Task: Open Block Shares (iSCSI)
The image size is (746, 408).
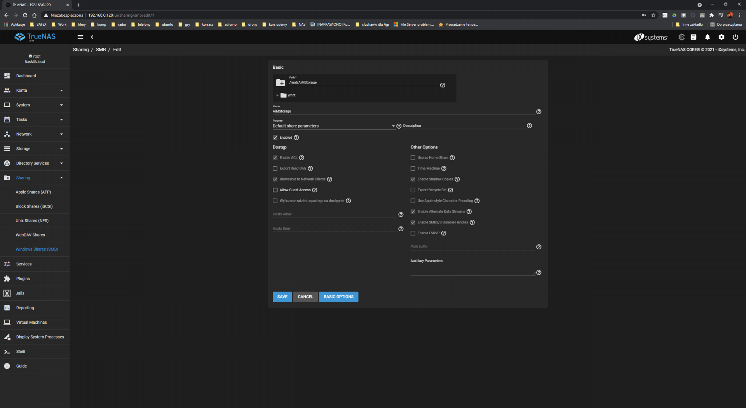Action: click(35, 206)
